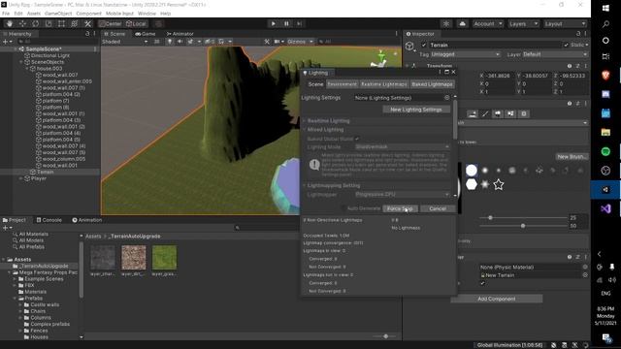Click the New Brush button
This screenshot has height=349, width=621.
571,157
